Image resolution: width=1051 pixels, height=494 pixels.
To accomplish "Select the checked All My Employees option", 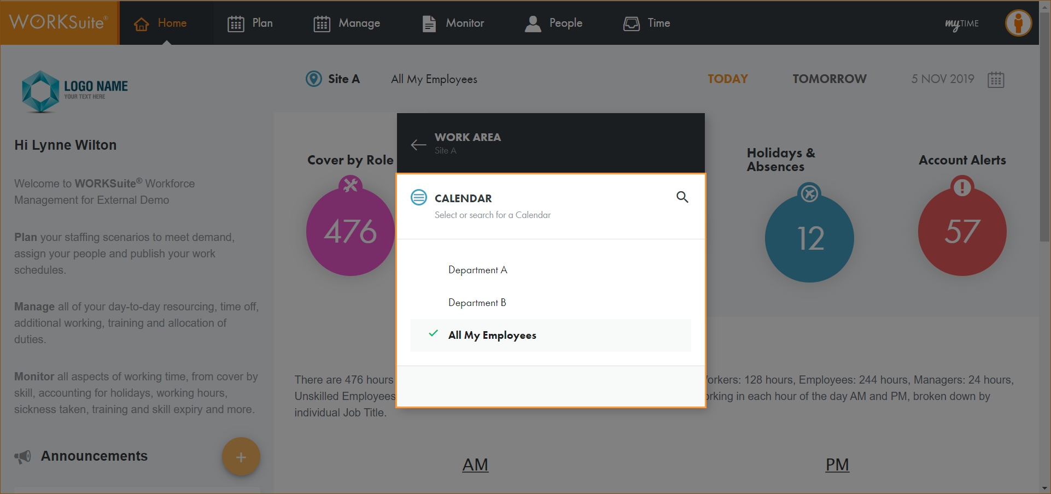I will pyautogui.click(x=492, y=336).
